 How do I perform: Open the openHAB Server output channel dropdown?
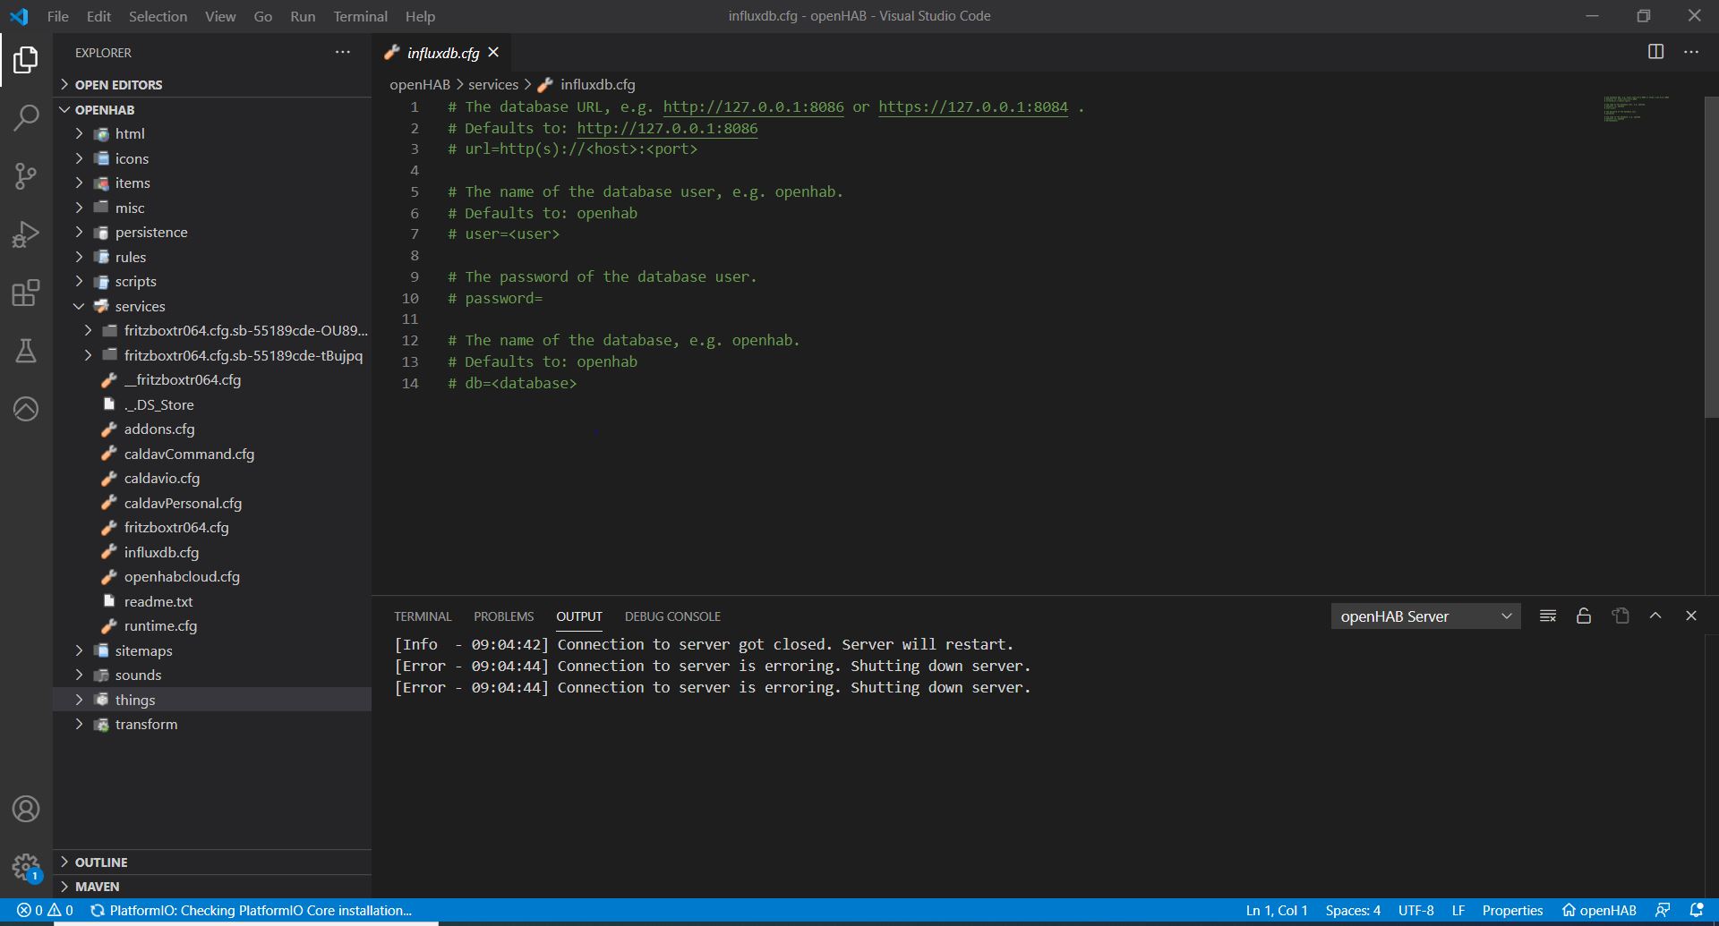(x=1425, y=616)
